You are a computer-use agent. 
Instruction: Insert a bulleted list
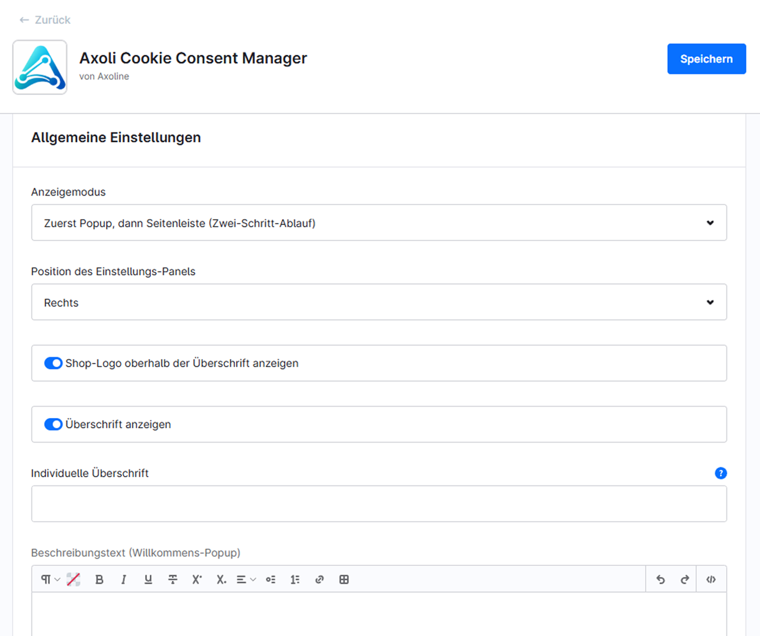pyautogui.click(x=271, y=580)
